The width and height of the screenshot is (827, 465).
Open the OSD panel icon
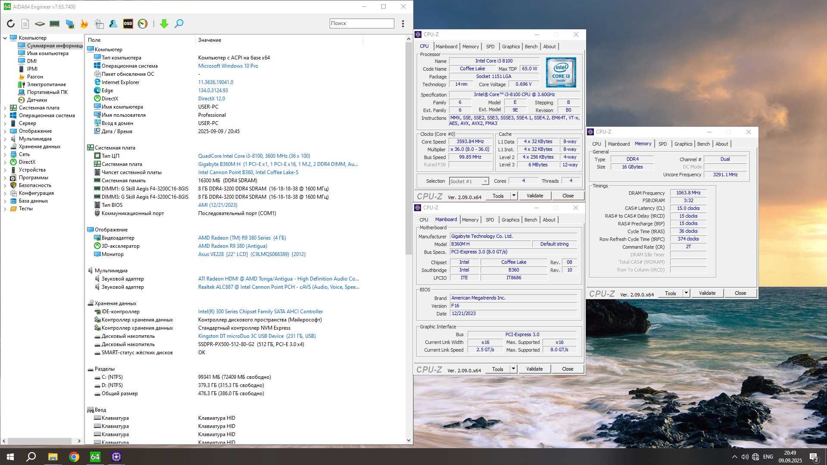[128, 24]
